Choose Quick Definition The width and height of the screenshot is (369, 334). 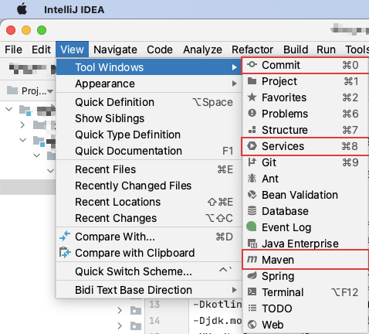tap(149, 102)
